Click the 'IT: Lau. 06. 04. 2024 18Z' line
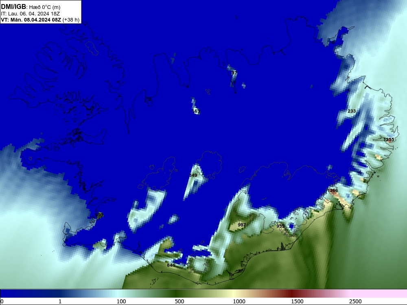The height and width of the screenshot is (305, 407). point(31,14)
